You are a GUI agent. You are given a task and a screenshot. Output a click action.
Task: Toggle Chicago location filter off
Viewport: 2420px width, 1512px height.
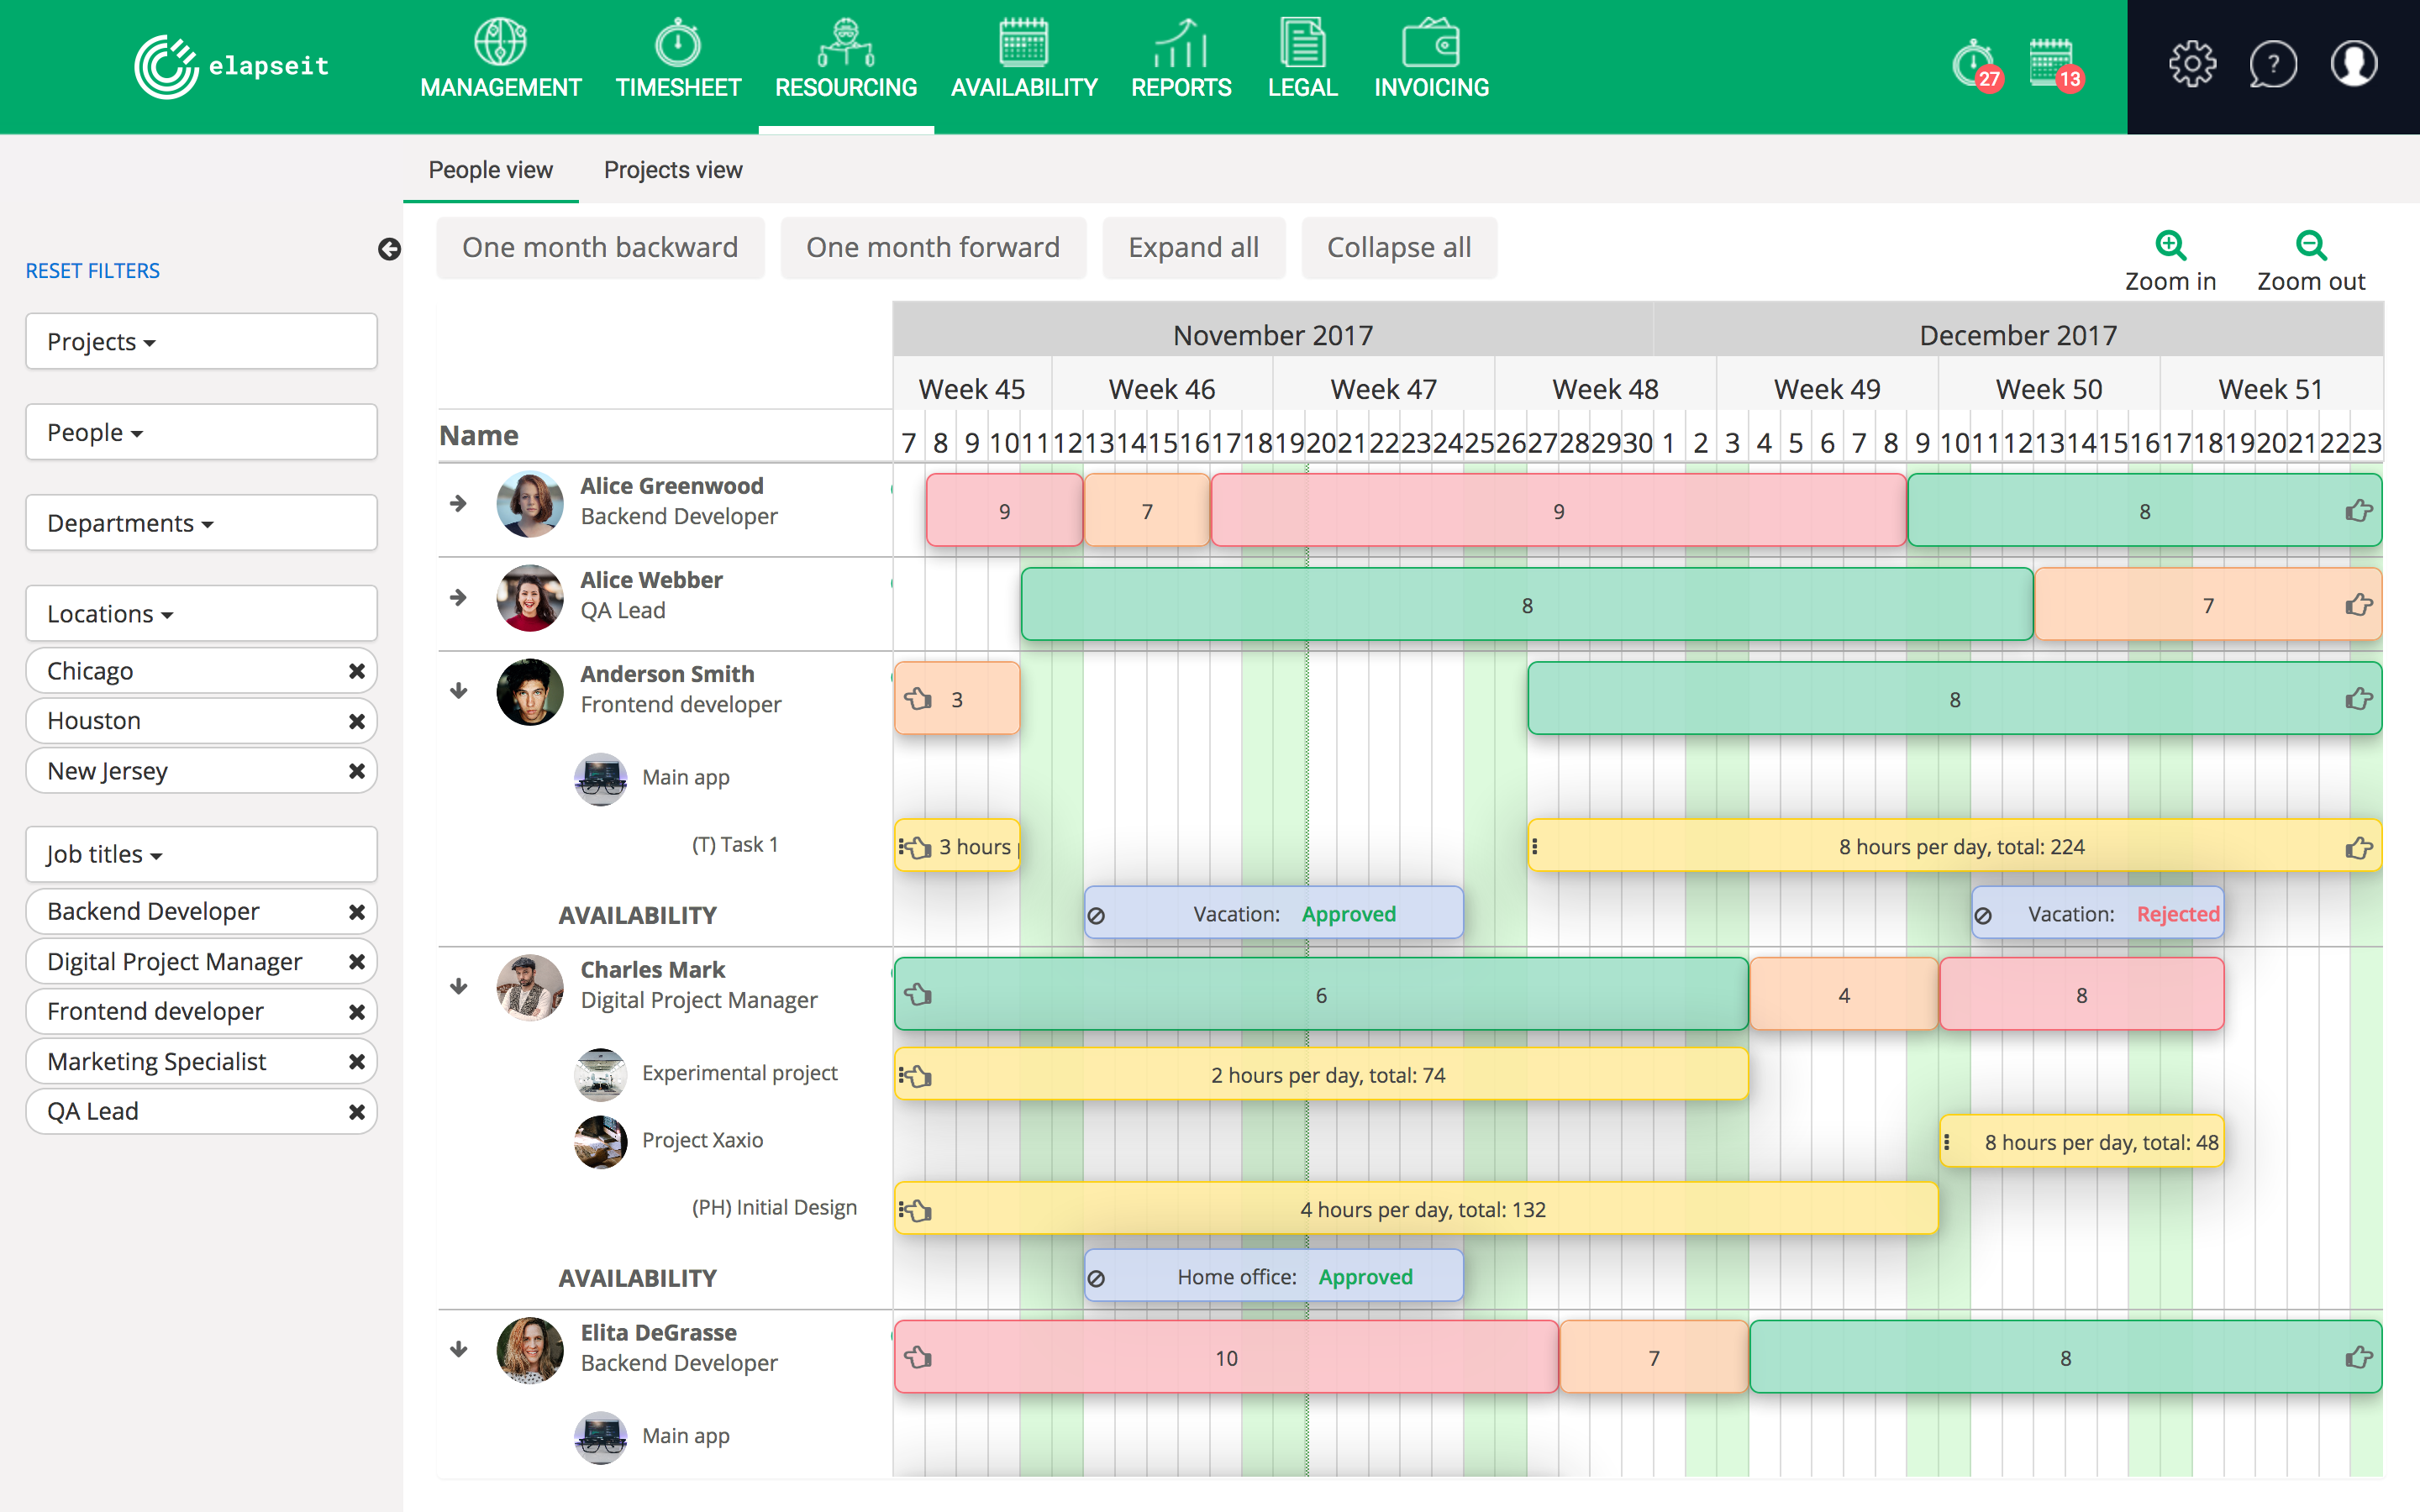355,669
